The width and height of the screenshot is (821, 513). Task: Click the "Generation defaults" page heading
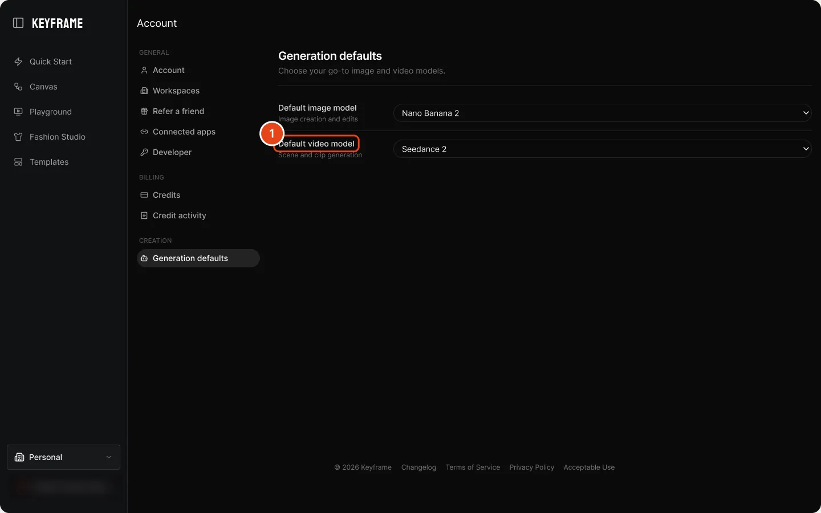[330, 56]
